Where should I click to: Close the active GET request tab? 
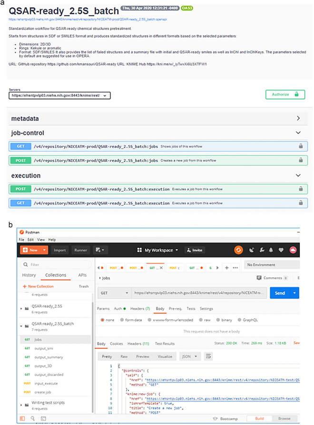pos(161,268)
